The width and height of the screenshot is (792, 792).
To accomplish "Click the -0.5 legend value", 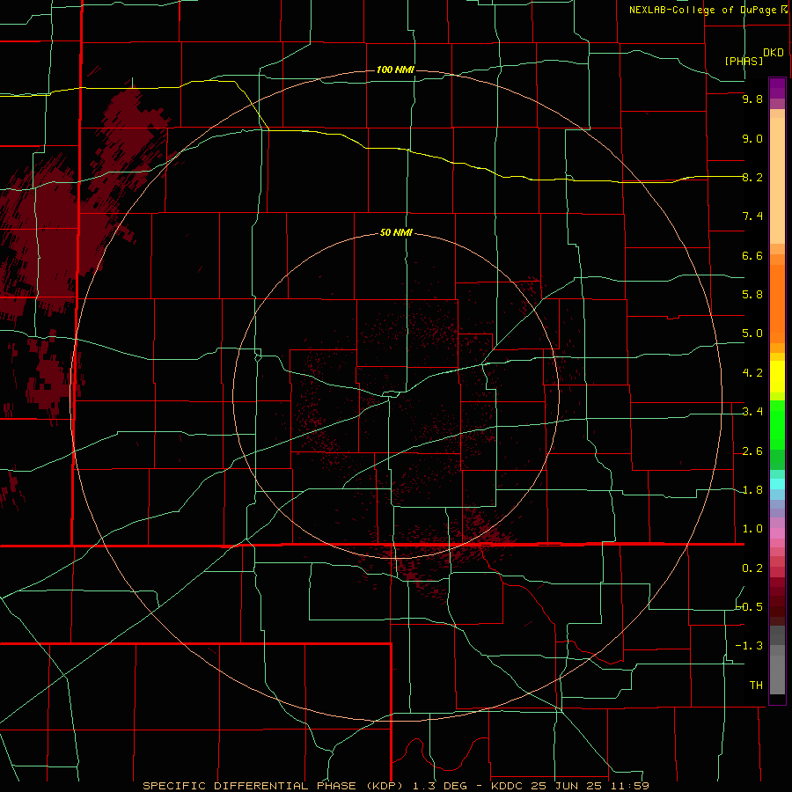I will coord(750,607).
